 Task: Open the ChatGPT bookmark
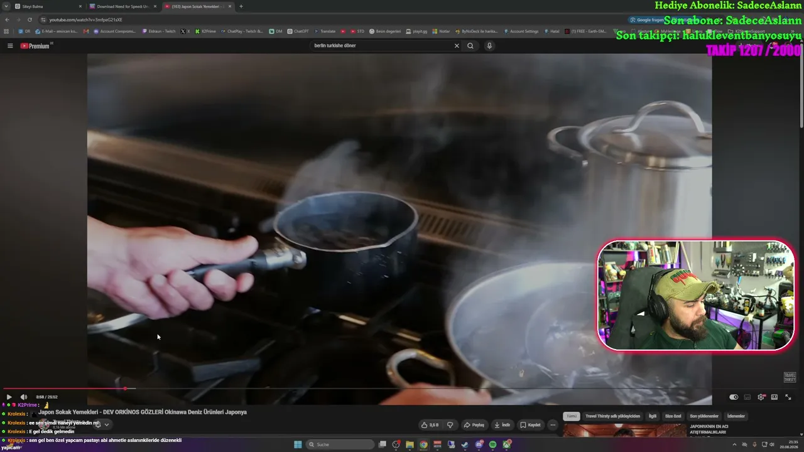(x=298, y=31)
